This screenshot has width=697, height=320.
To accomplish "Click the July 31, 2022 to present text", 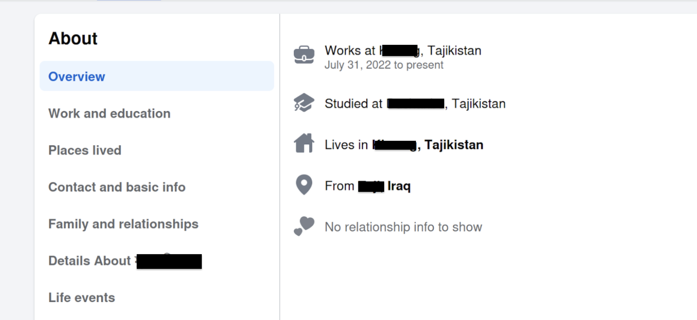I will pyautogui.click(x=384, y=65).
